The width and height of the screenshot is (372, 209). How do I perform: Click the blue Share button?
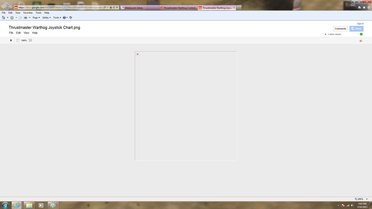click(356, 29)
